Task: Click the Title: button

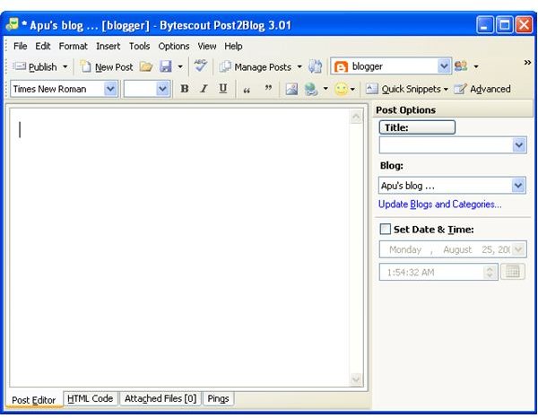Action: pyautogui.click(x=417, y=127)
